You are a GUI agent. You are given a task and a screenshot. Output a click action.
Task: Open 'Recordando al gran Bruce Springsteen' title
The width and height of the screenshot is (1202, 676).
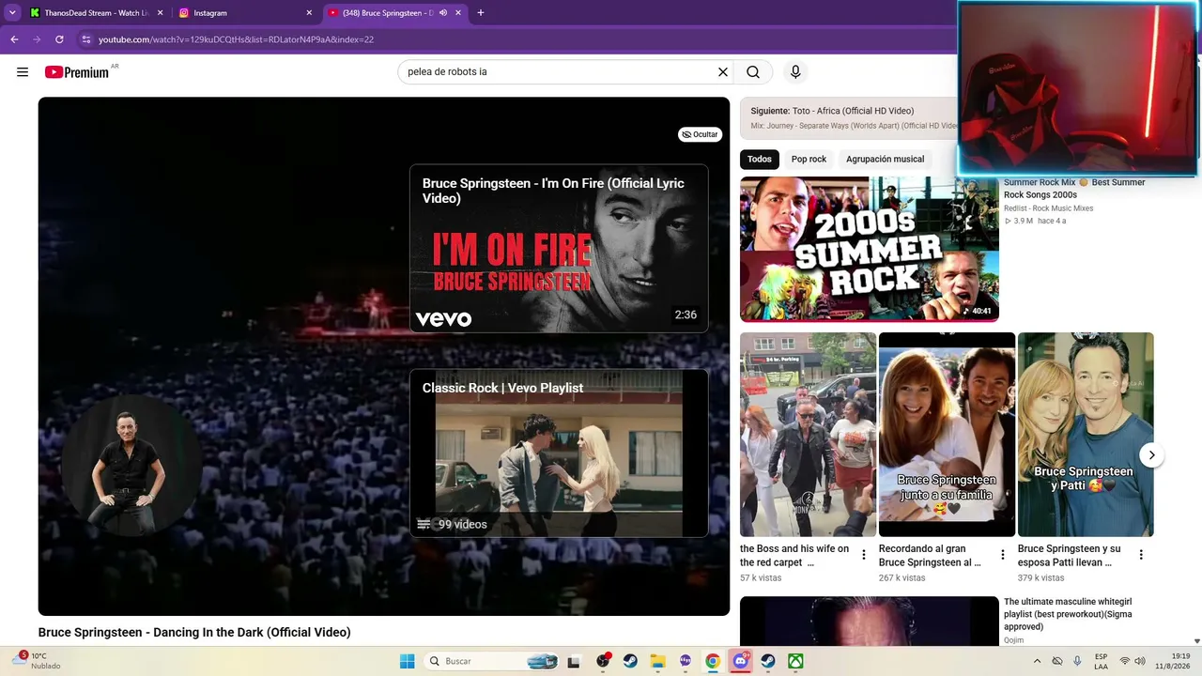pos(930,556)
